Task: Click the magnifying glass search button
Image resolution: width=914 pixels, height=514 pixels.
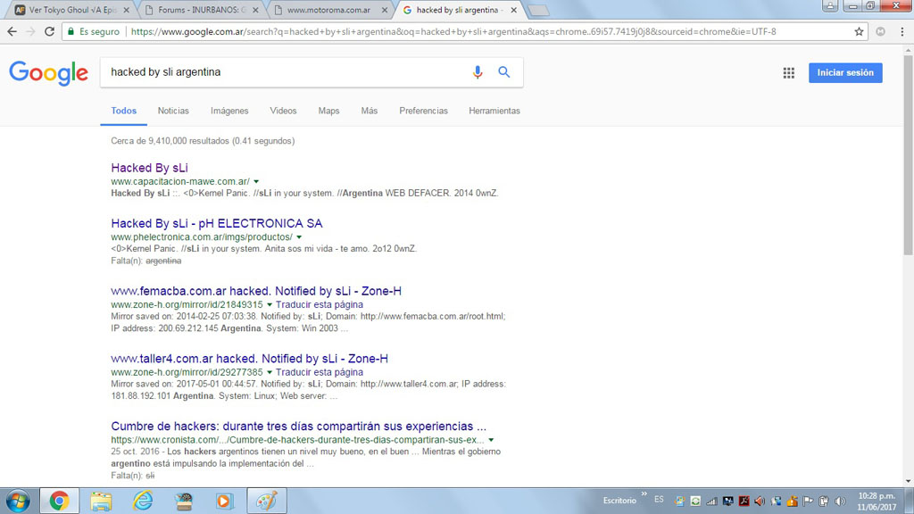Action: pos(504,72)
